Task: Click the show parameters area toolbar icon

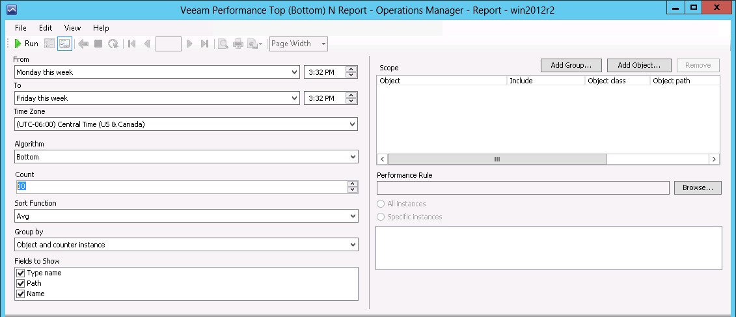Action: 49,44
